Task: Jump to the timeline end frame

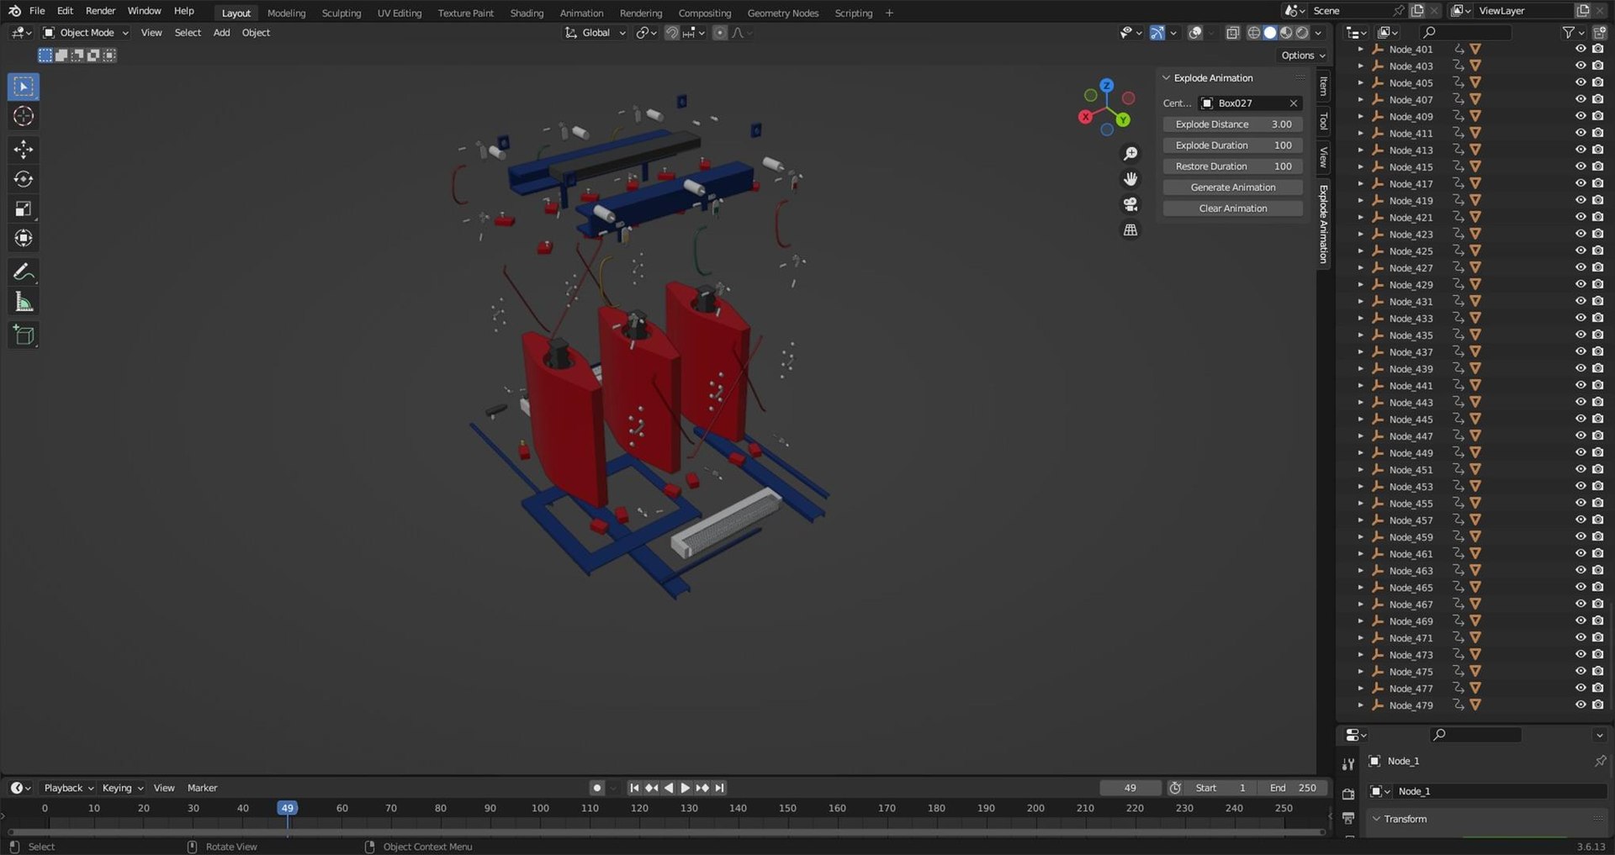Action: 719,788
